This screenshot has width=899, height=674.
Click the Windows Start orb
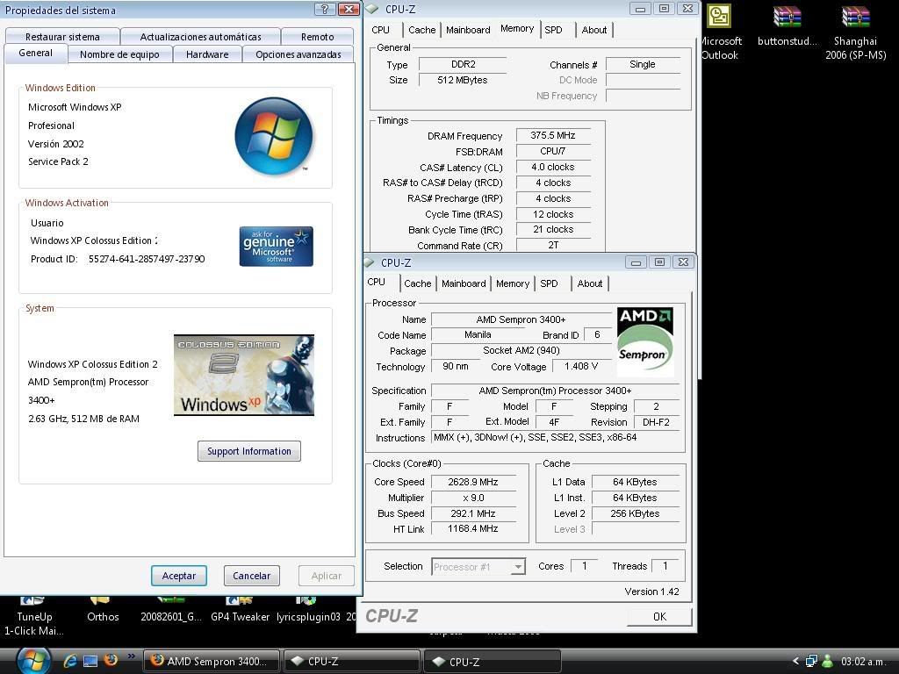[33, 661]
